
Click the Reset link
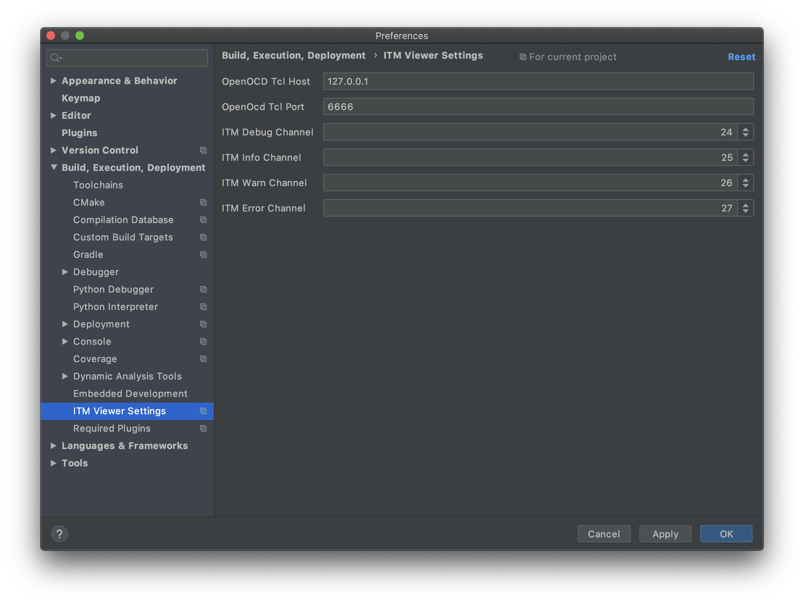click(741, 56)
